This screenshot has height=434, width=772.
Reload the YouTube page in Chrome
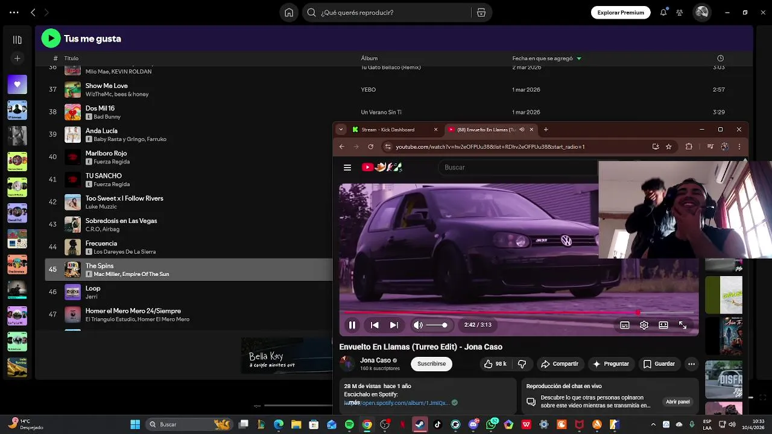point(371,146)
